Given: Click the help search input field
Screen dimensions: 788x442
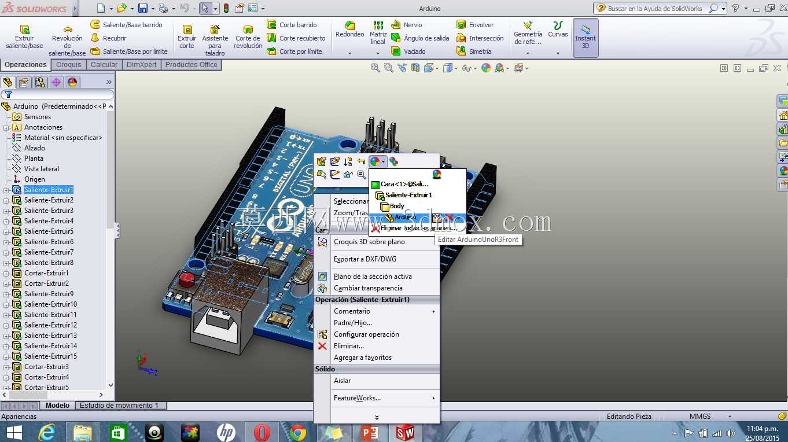Looking at the screenshot, I should [x=656, y=8].
